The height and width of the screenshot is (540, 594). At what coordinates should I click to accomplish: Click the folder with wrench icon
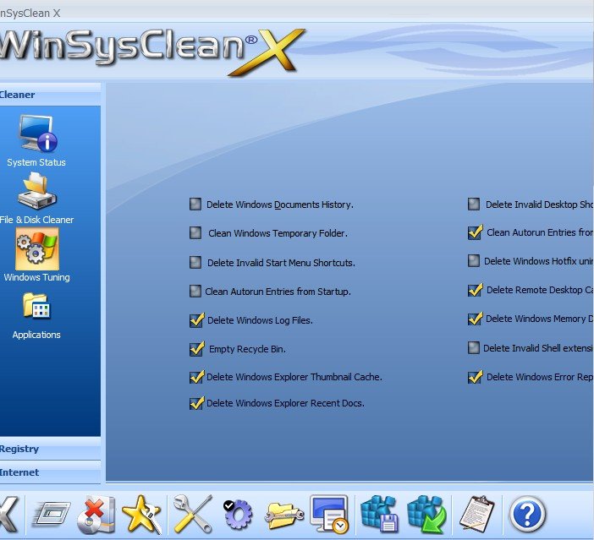coord(284,515)
